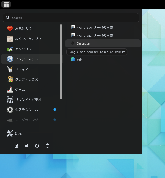This screenshot has height=178, width=165.
Task: Click the restart icon
Action: 37,146
